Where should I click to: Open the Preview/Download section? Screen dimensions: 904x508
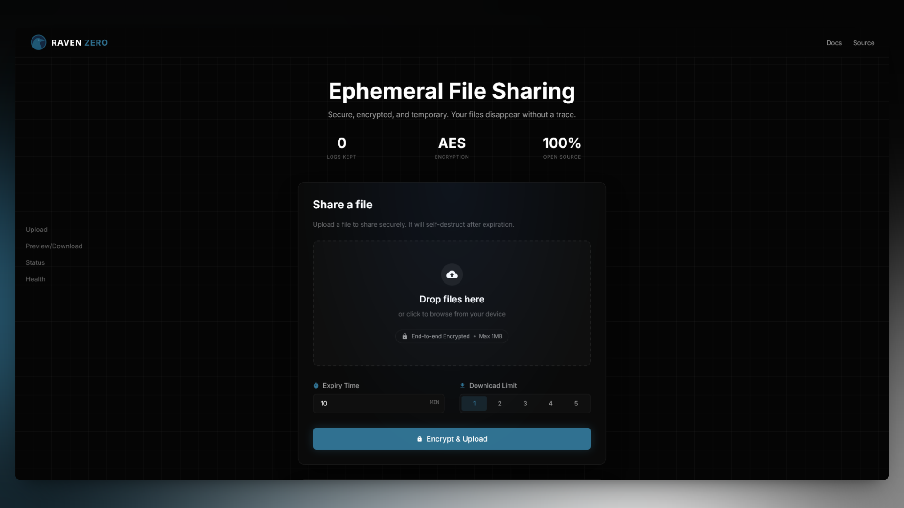tap(54, 246)
